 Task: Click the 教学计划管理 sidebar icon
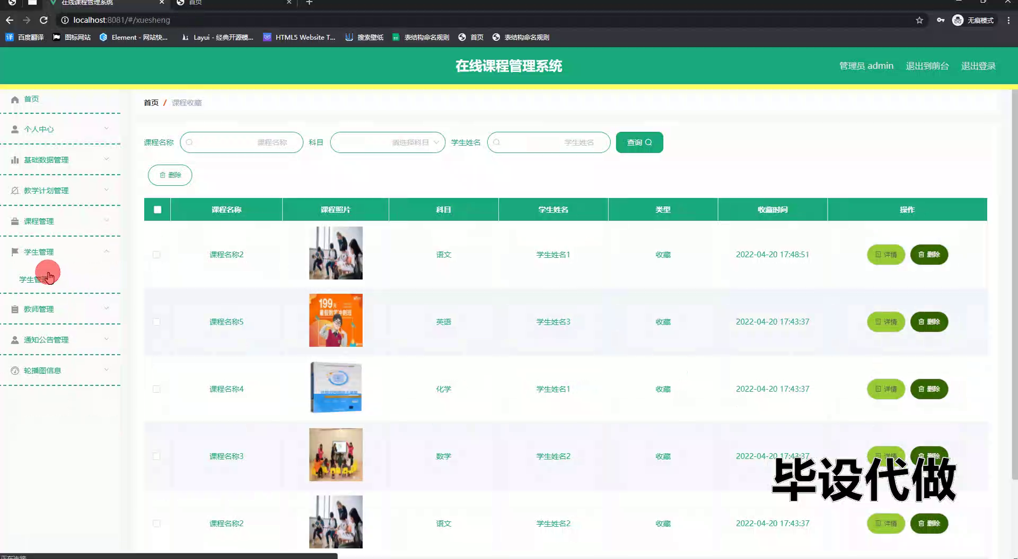click(x=15, y=191)
